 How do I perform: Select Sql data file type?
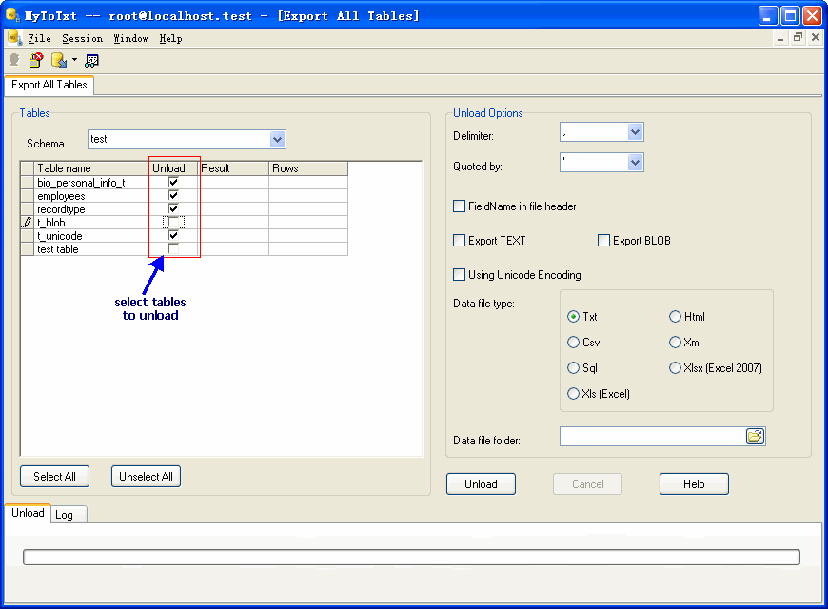pyautogui.click(x=573, y=367)
